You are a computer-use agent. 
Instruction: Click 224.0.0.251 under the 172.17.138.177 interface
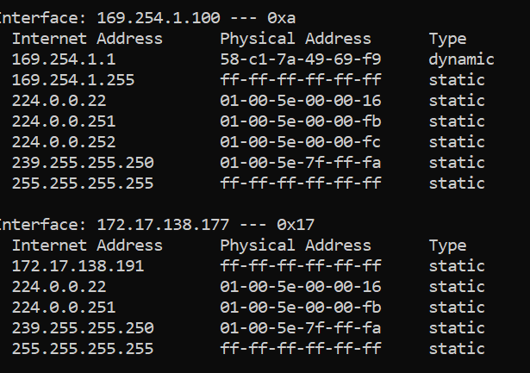63,308
